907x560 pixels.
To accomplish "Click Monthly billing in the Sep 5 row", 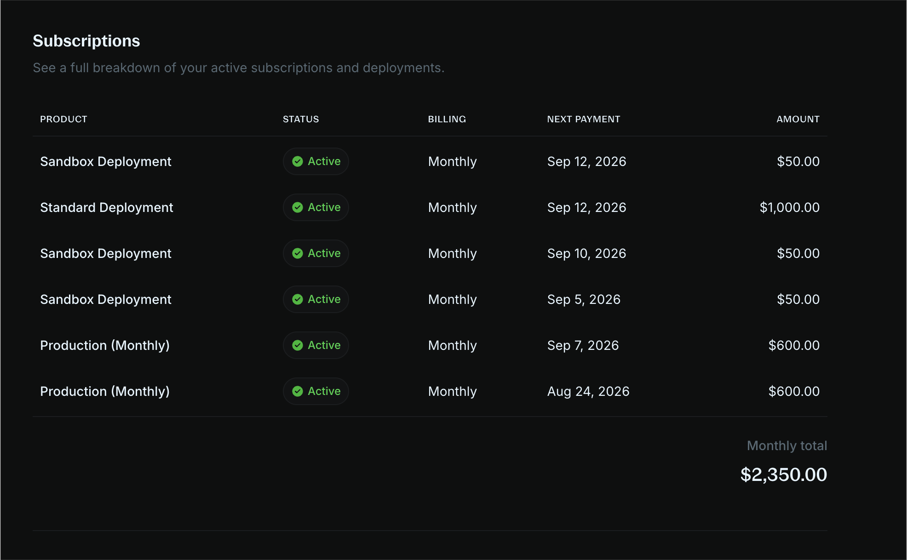I will coord(453,299).
